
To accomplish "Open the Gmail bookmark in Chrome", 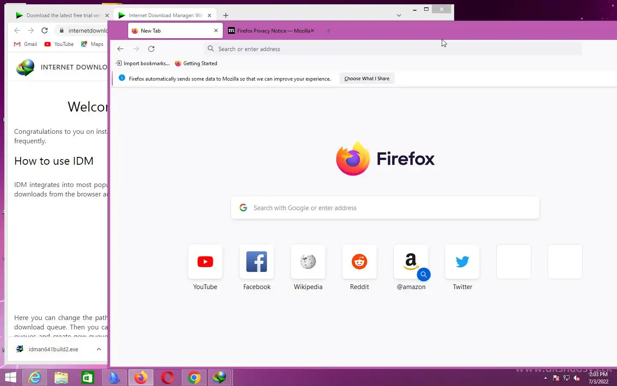I will coord(26,44).
